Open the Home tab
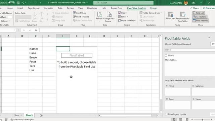 10,8
